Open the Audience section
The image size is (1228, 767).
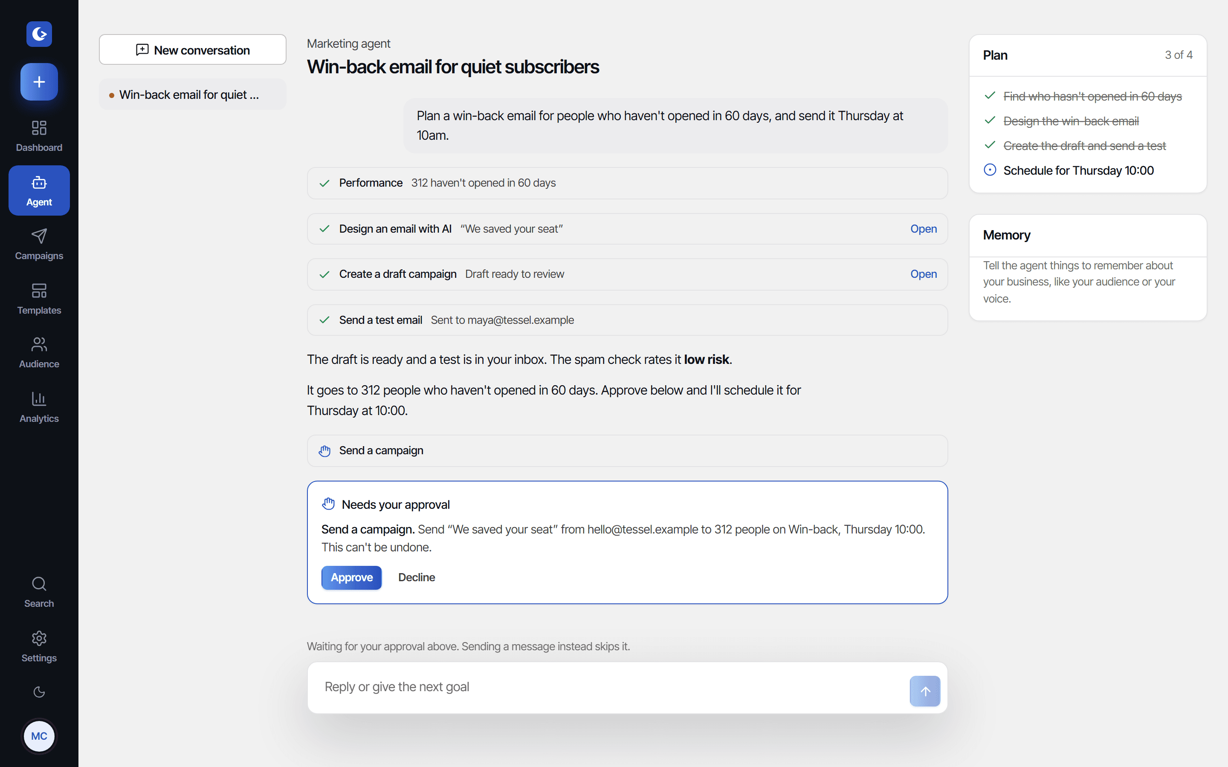(x=39, y=353)
